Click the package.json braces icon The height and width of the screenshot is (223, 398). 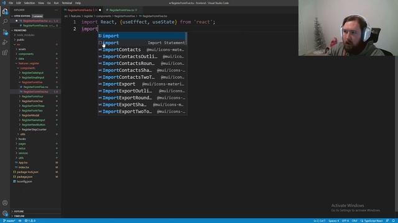(14, 177)
